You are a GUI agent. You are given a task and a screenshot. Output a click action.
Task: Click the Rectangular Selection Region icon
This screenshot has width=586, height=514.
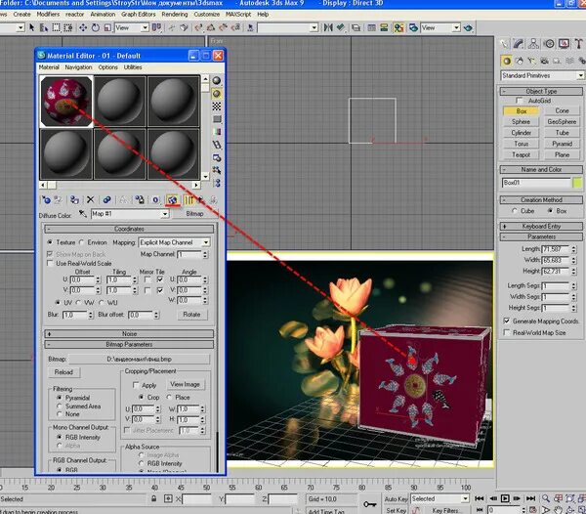pos(56,27)
